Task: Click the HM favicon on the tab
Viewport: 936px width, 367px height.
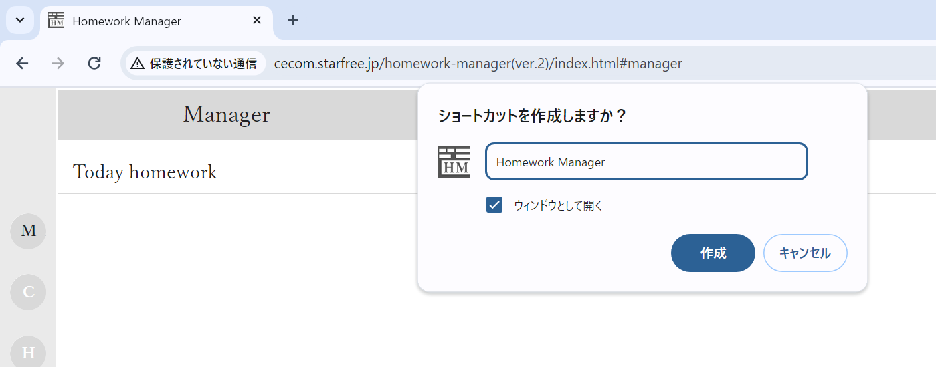Action: [56, 21]
